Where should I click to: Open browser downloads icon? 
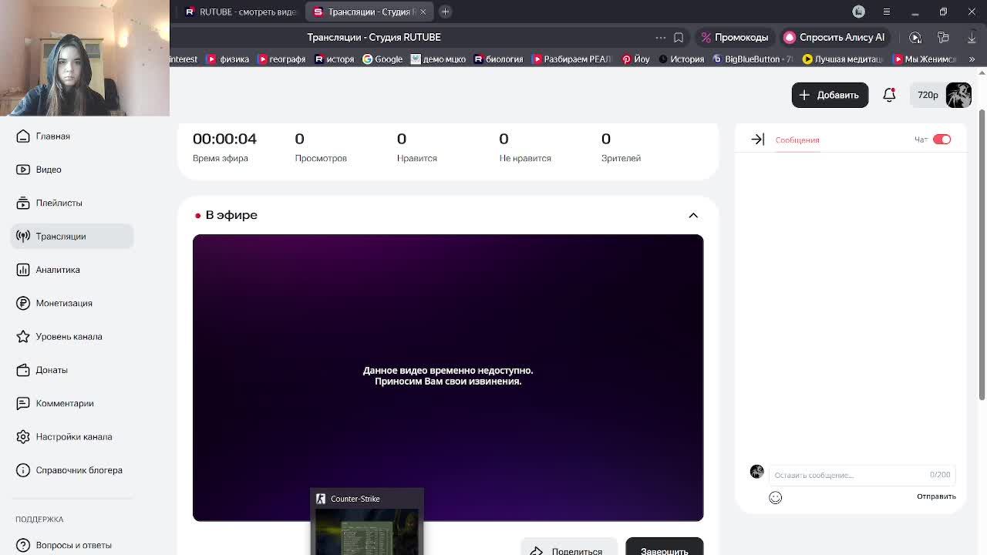[972, 37]
